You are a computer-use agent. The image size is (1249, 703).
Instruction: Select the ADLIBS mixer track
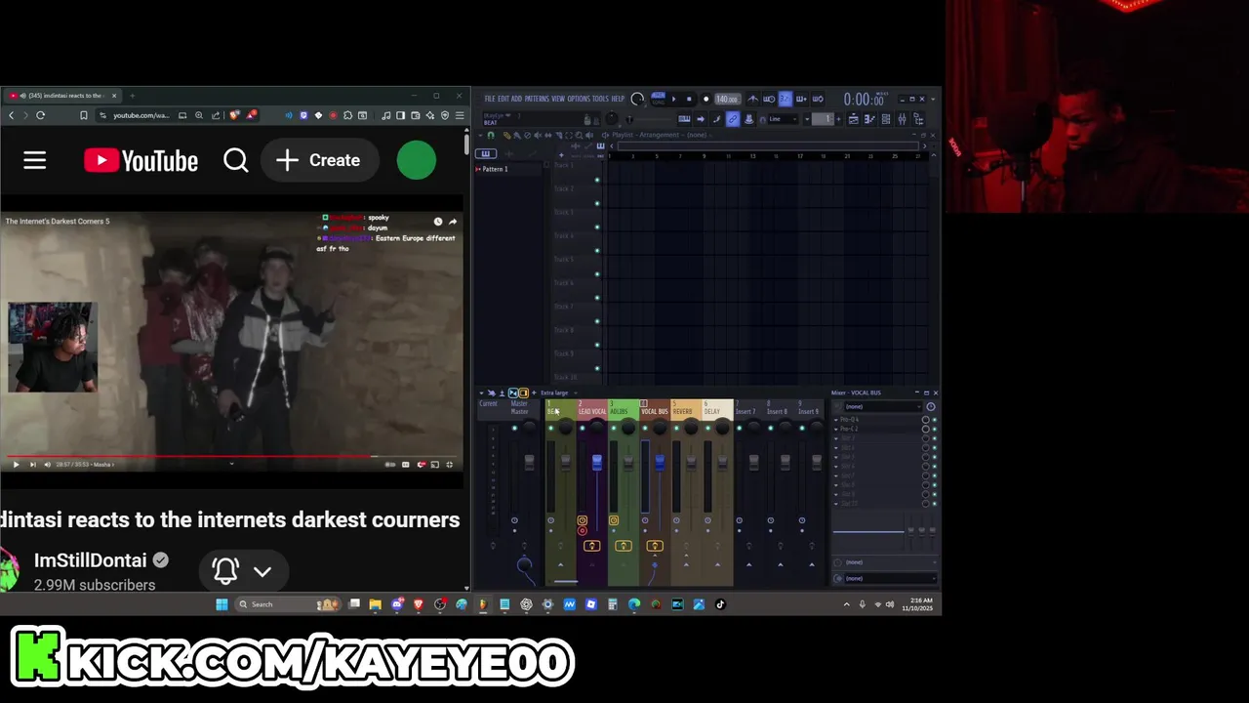(624, 408)
